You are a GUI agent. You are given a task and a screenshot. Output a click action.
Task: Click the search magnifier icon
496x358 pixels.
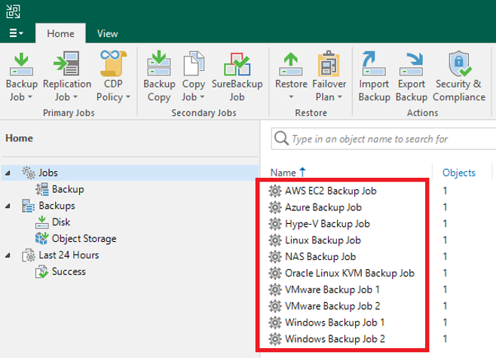pyautogui.click(x=281, y=139)
